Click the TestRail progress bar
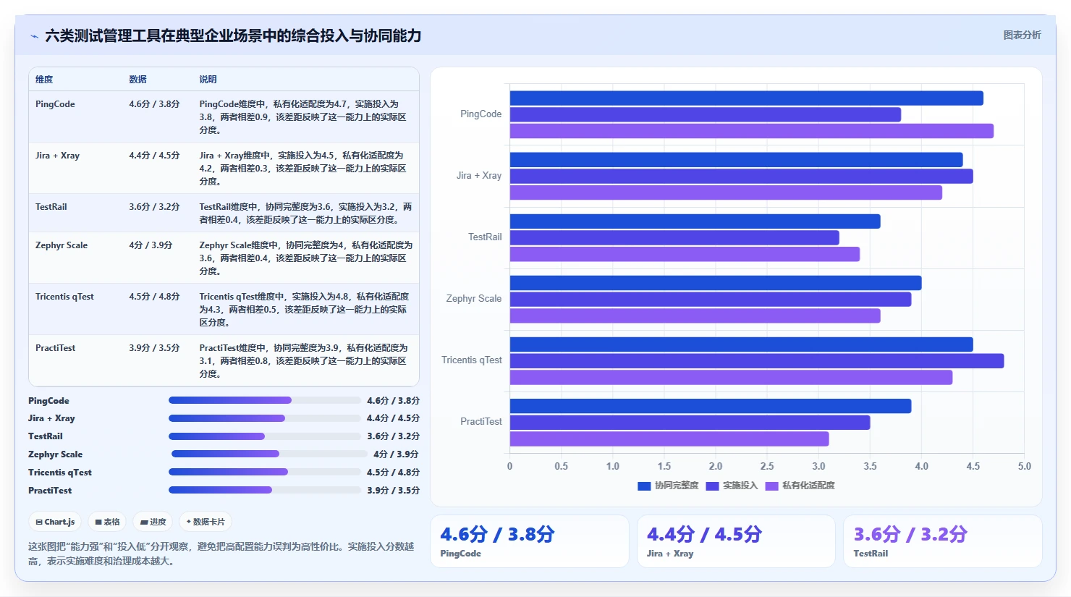Viewport: 1071px width, 597px height. 264,436
